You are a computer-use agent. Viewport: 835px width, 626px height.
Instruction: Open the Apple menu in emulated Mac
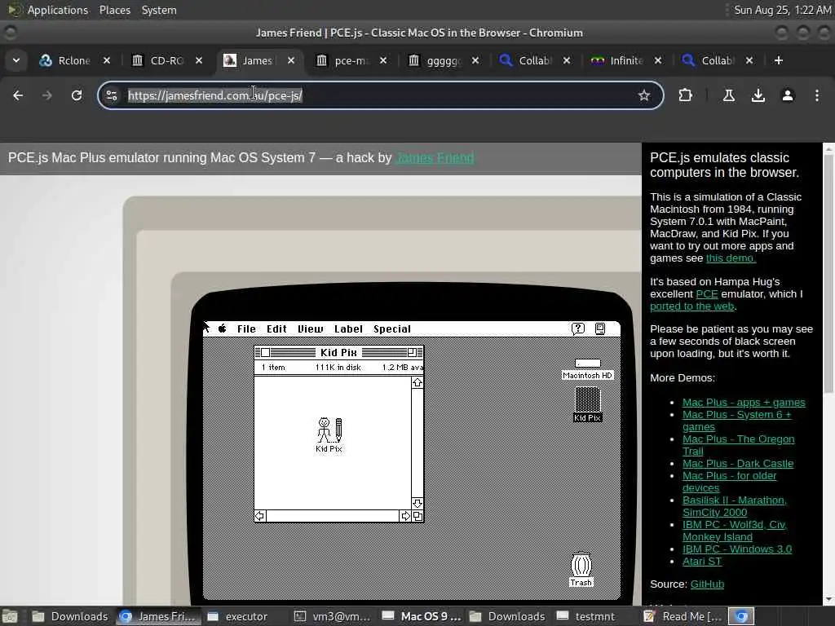click(x=222, y=329)
